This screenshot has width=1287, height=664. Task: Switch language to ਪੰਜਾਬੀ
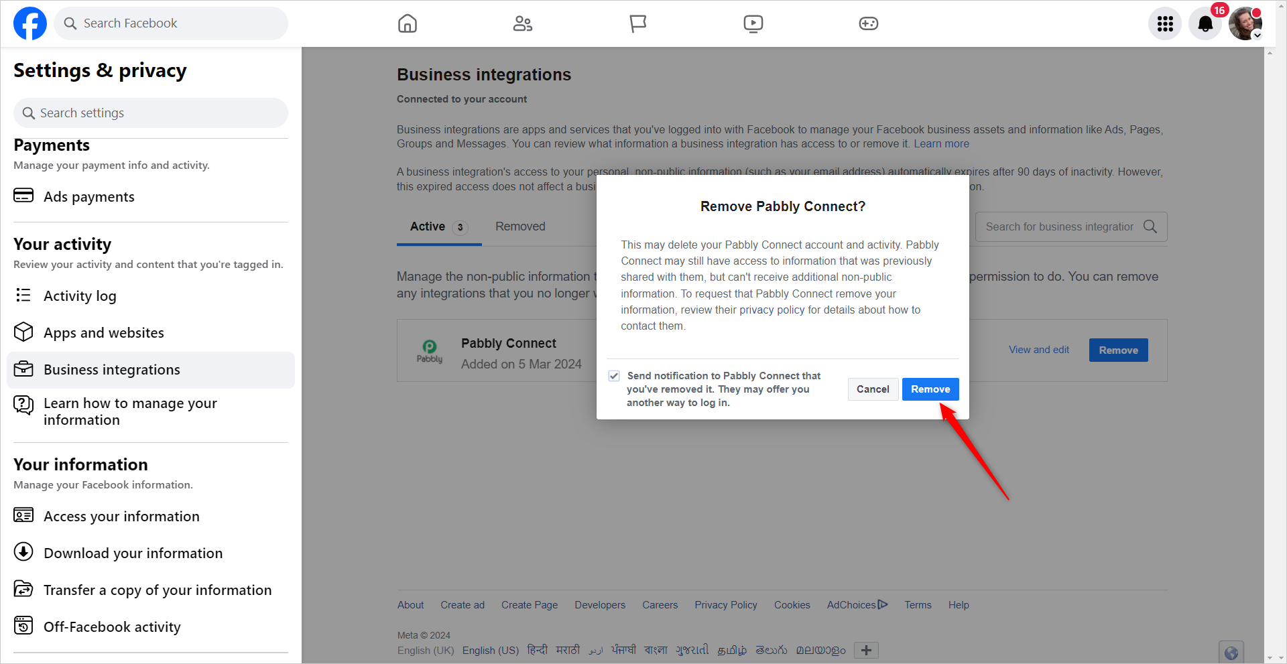tap(623, 650)
